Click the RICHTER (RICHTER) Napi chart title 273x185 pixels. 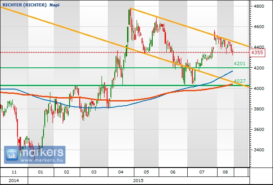tap(31, 5)
